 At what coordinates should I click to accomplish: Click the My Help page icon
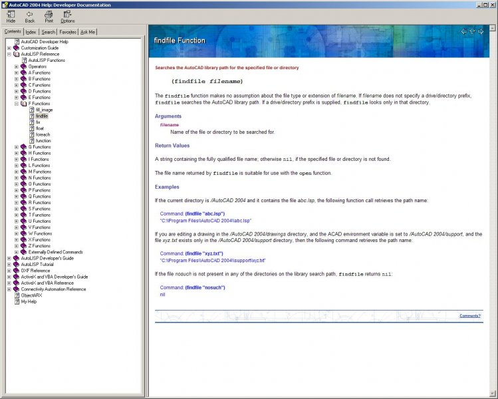(x=17, y=301)
